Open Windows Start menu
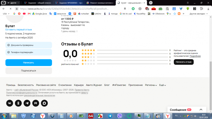 tap(4, 116)
